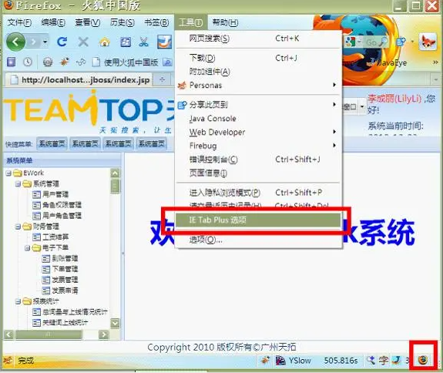This screenshot has width=443, height=373.
Task: Choose Java Console from Tools menu
Action: pos(258,119)
